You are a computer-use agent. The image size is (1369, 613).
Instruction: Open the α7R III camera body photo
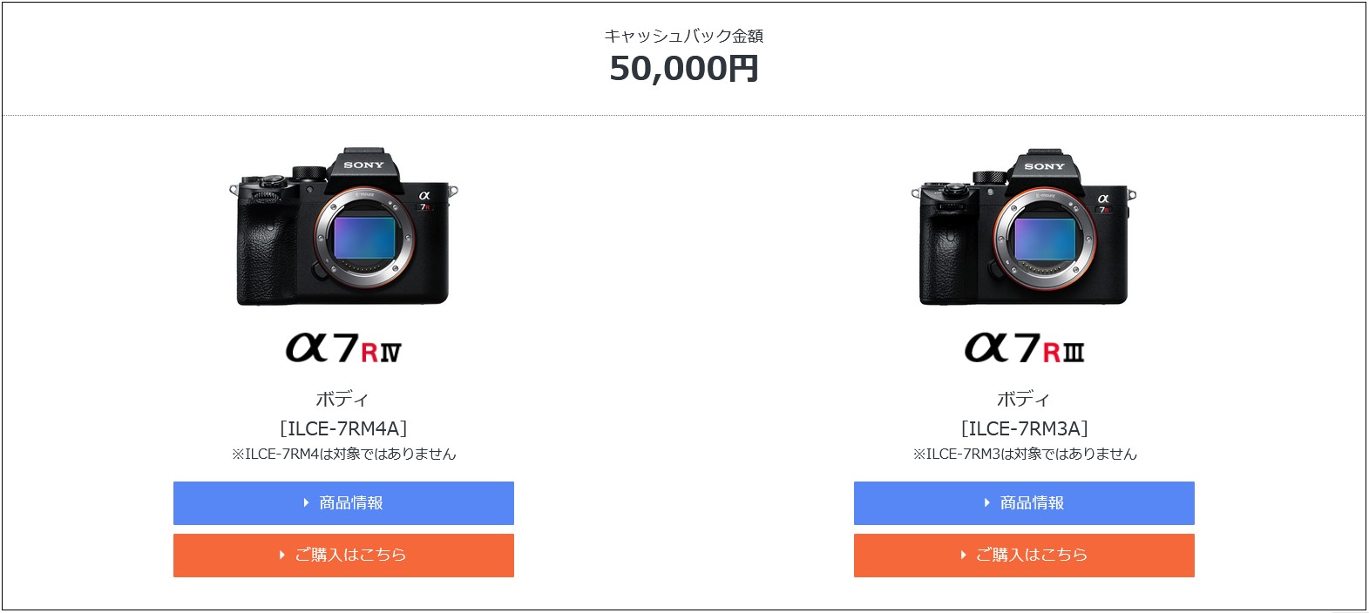coord(1024,226)
